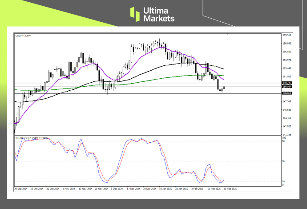Click the Ultima Markets logo icon
307x209 pixels.
coord(136,14)
